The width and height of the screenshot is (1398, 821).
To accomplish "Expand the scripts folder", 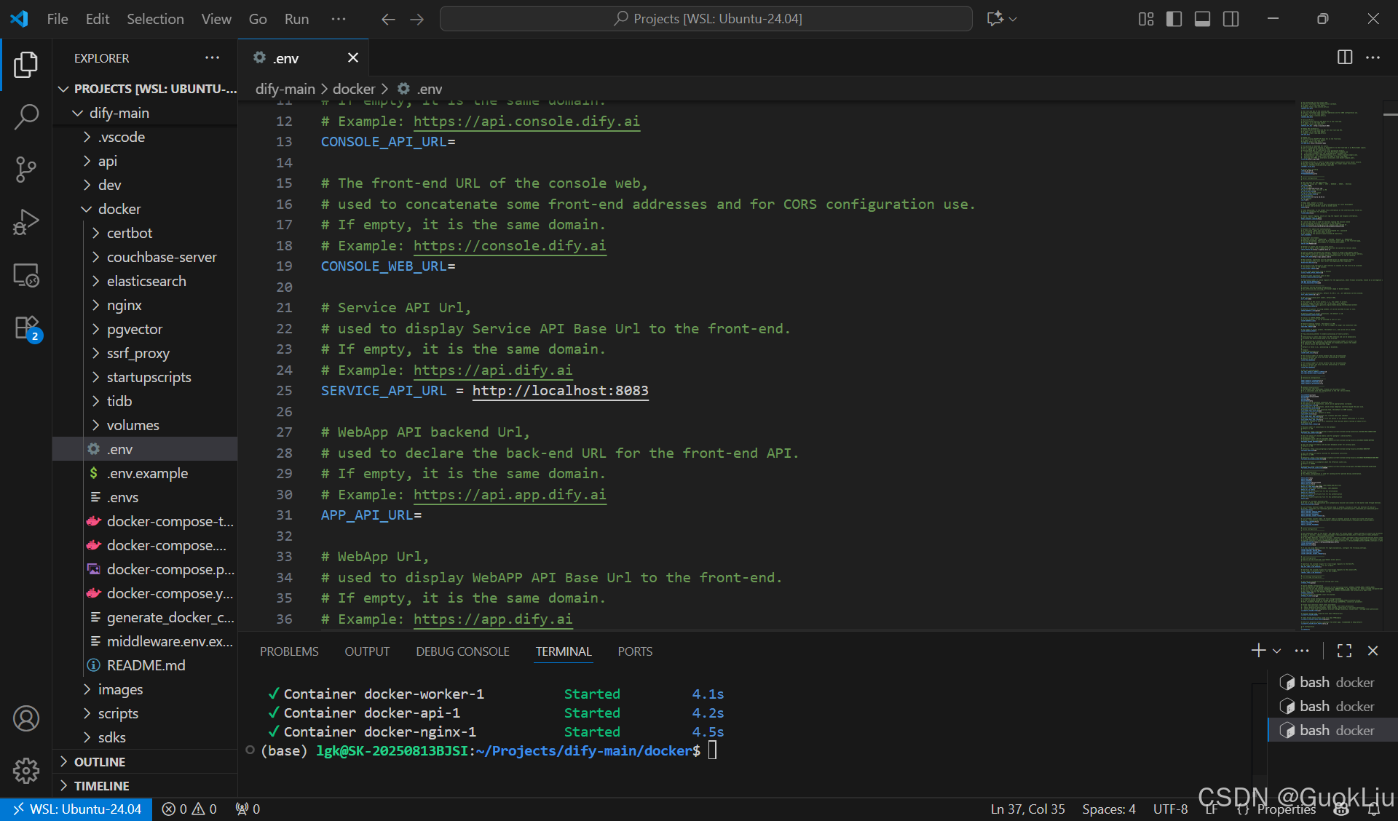I will point(87,713).
